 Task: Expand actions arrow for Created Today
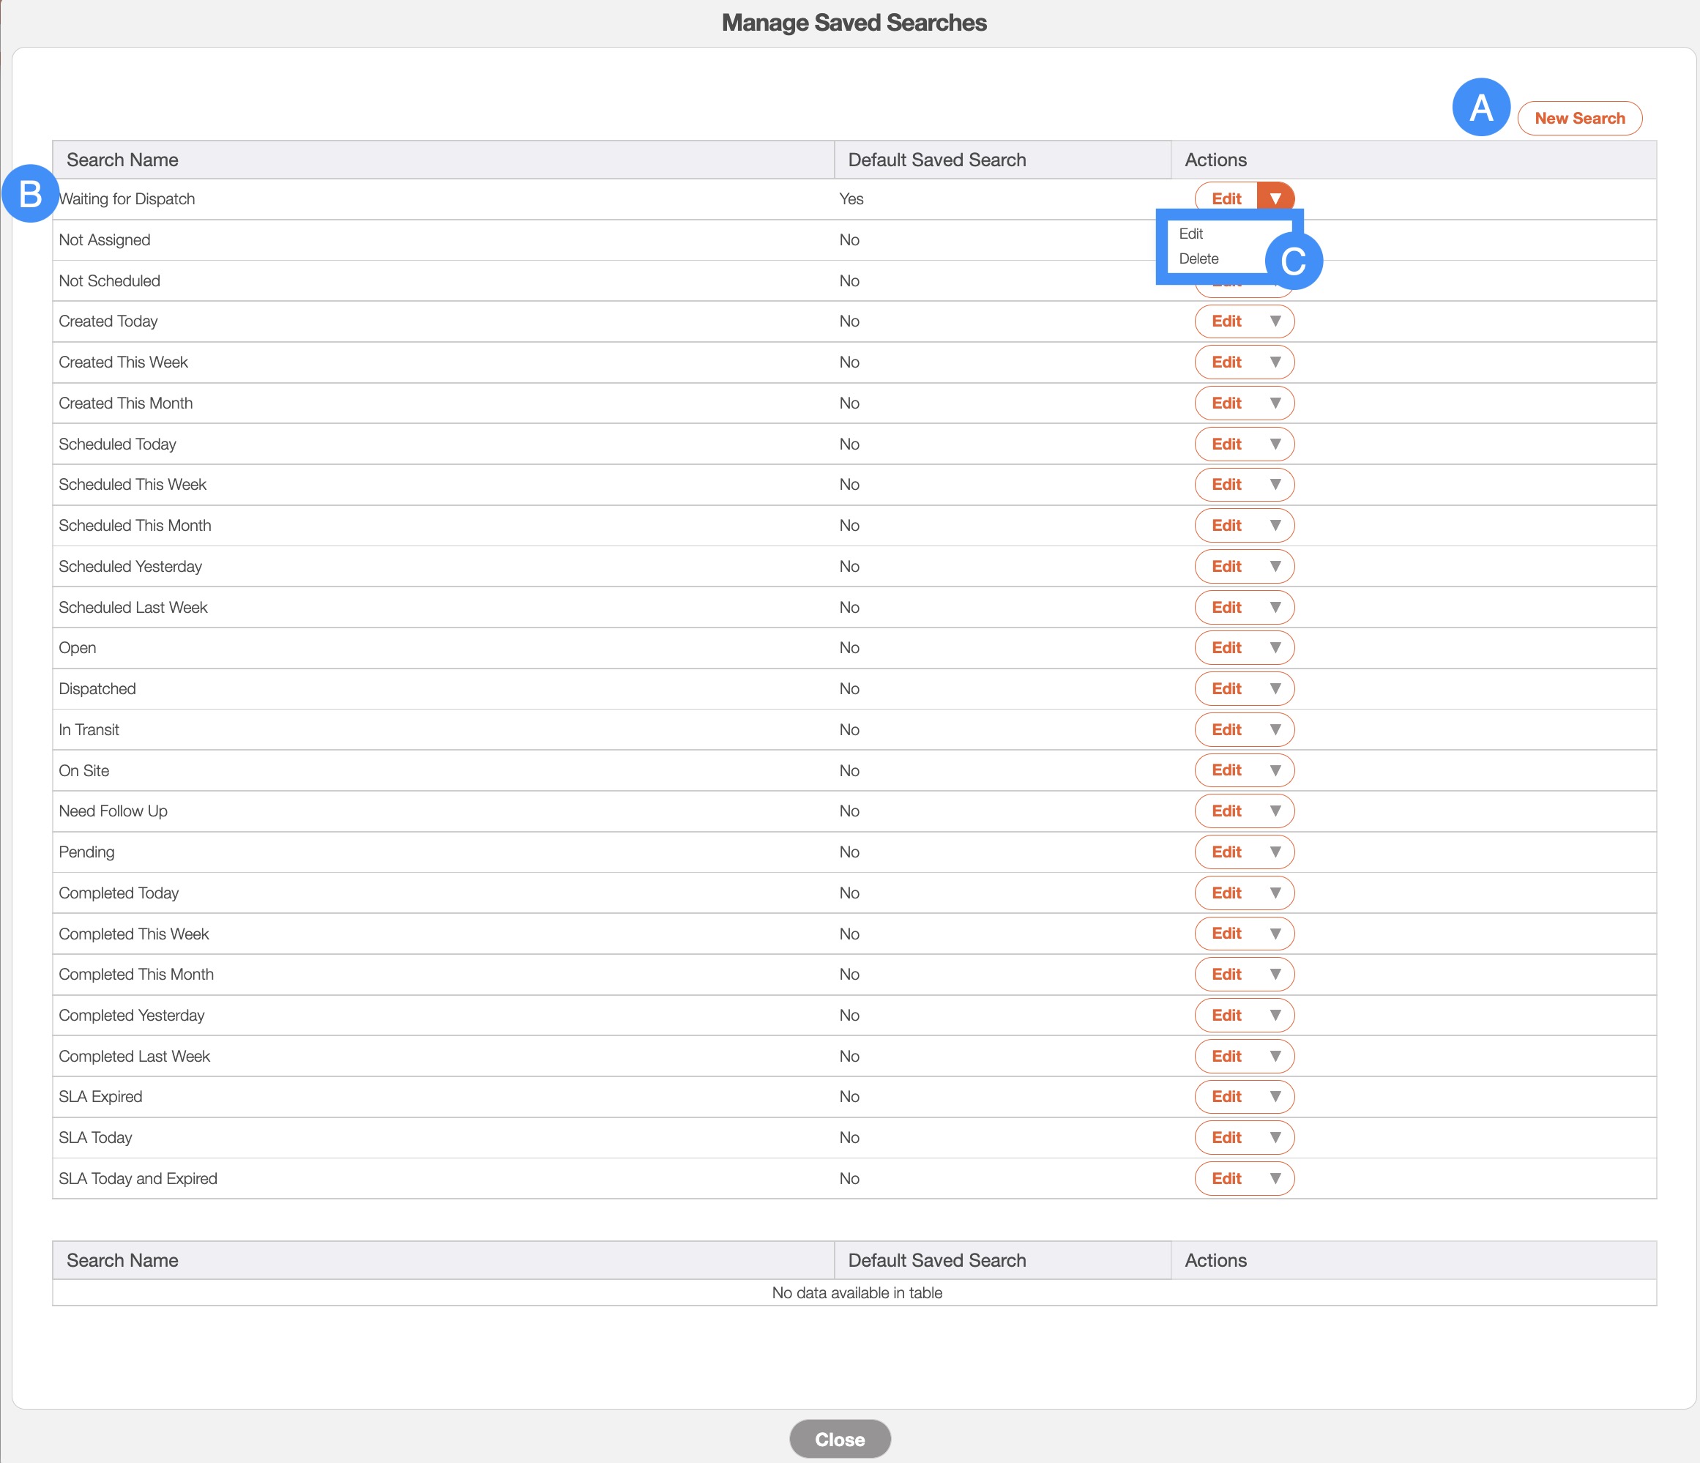(x=1275, y=321)
